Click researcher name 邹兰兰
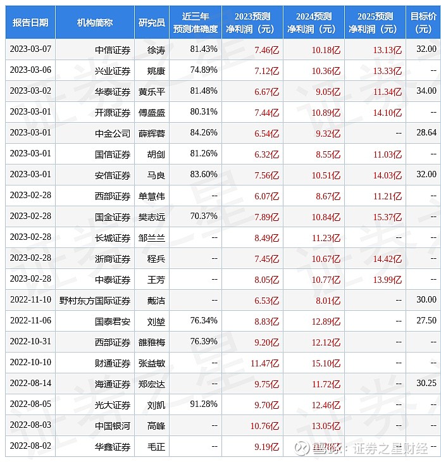Viewport: 441px width, 462px height. tap(152, 238)
